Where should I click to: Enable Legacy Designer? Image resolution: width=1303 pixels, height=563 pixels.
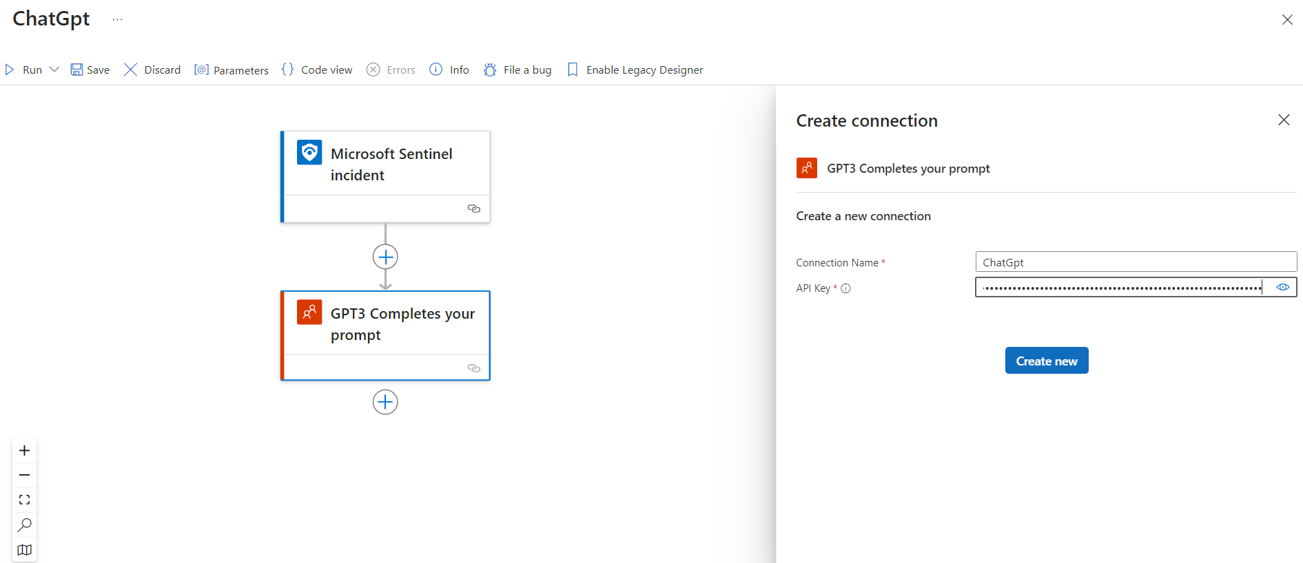[x=635, y=70]
